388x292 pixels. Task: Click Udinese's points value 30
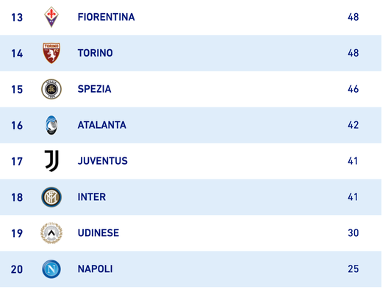(x=353, y=233)
